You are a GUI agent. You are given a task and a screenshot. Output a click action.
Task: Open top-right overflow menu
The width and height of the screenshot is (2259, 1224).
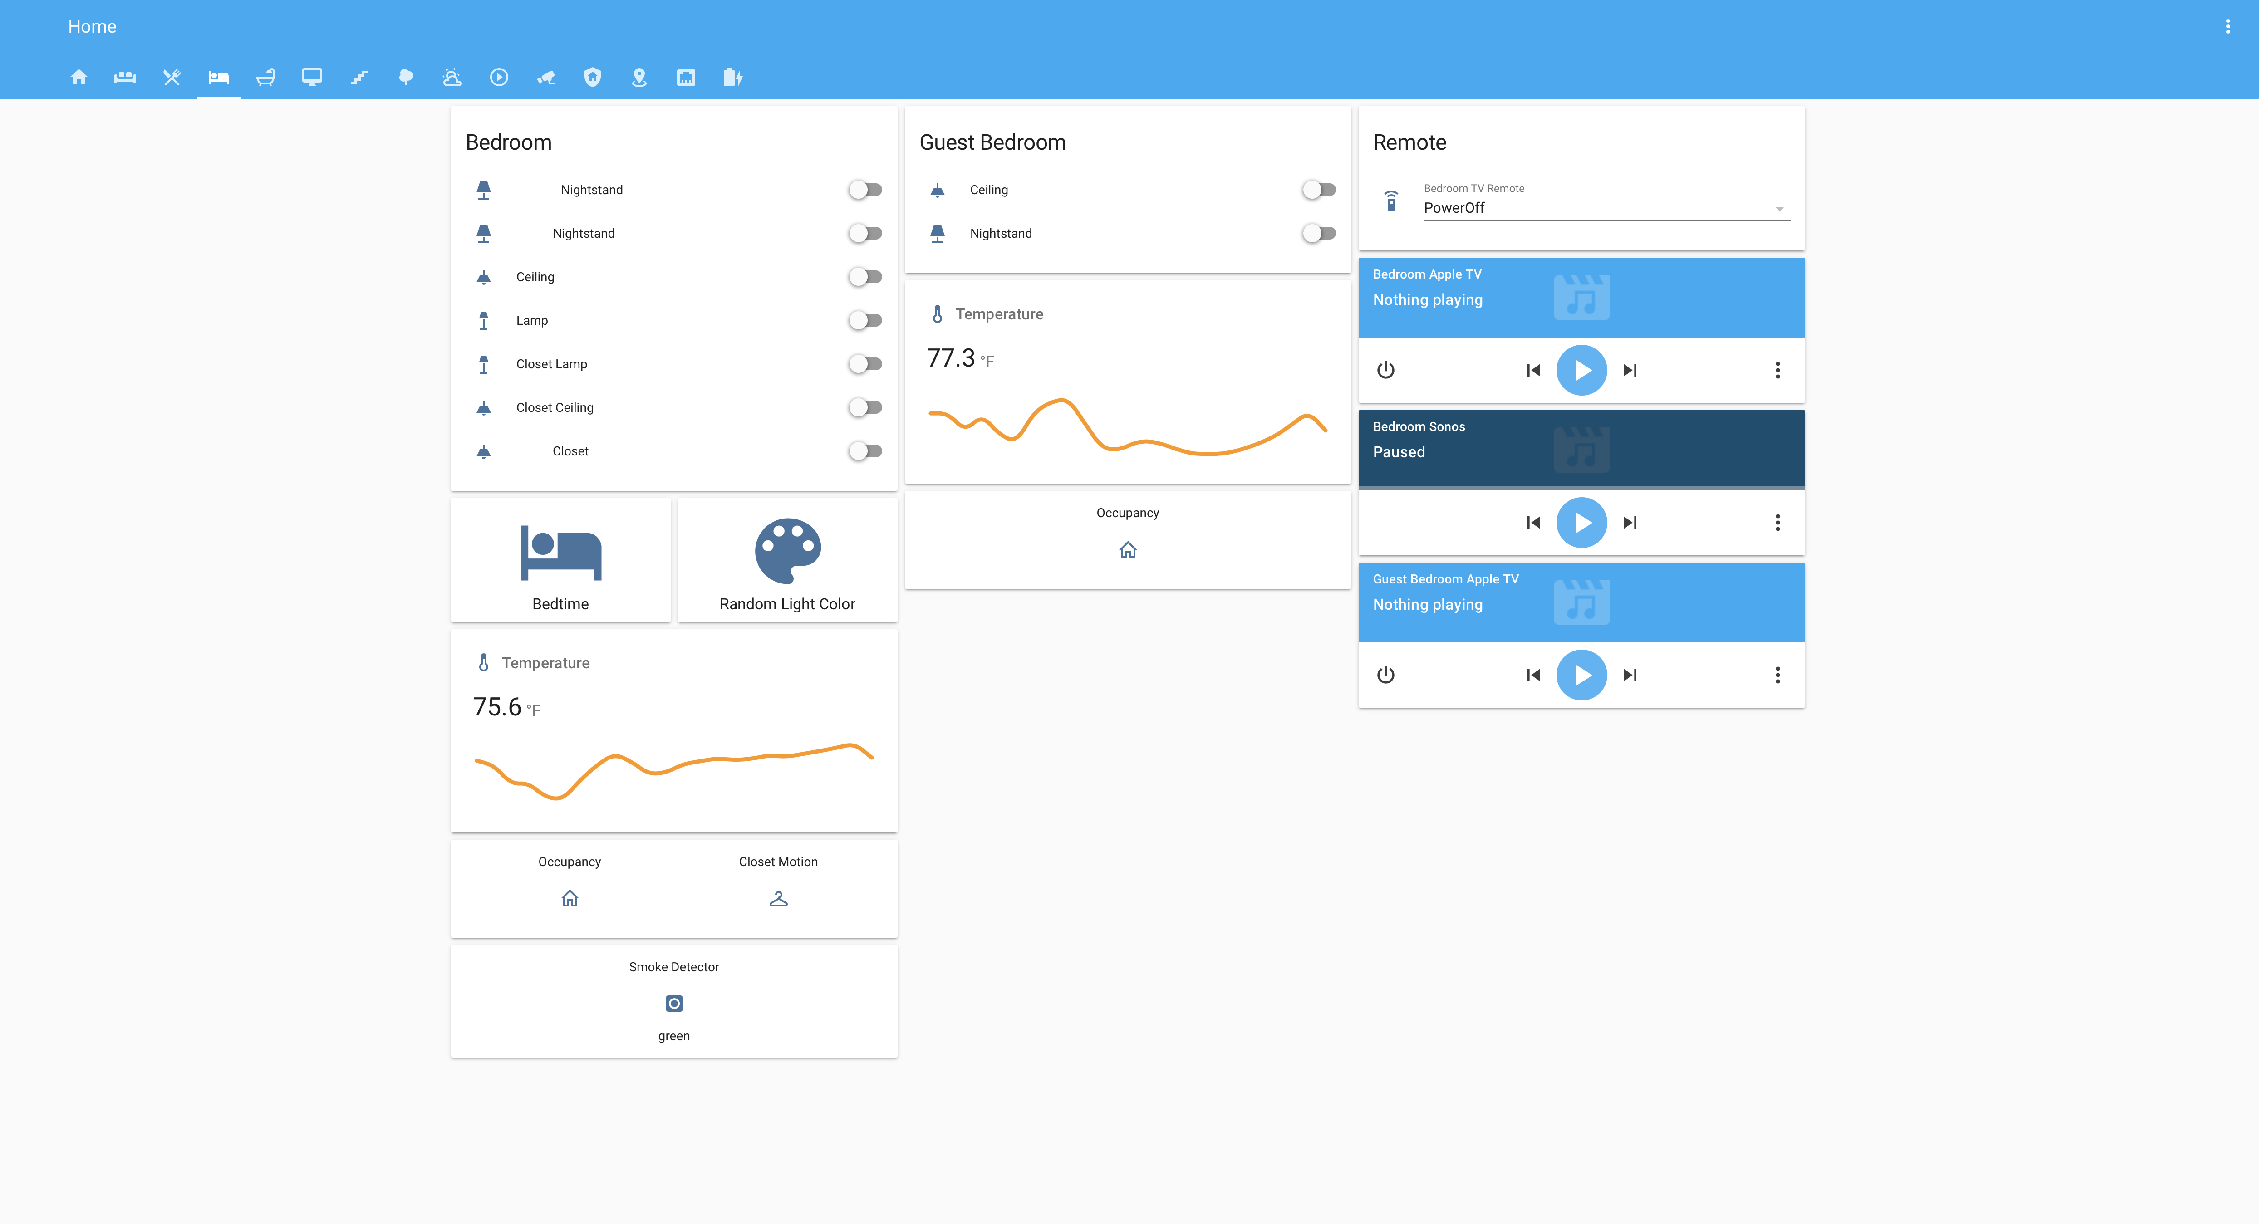pos(2227,26)
